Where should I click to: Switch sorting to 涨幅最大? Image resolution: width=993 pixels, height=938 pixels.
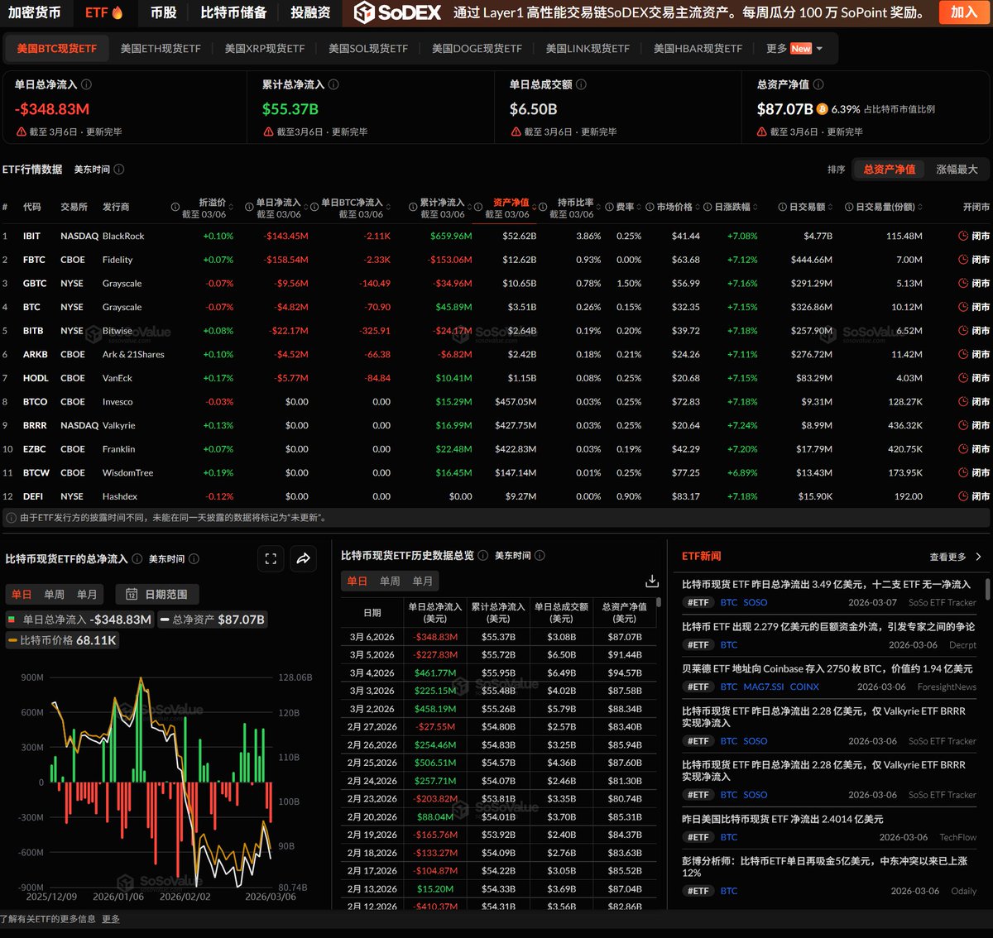pyautogui.click(x=957, y=170)
